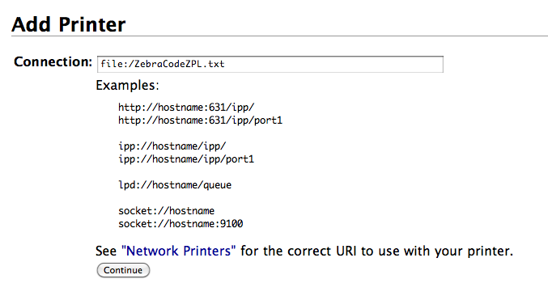Click empty space inside the Connection field
548x300 pixels.
(x=332, y=64)
